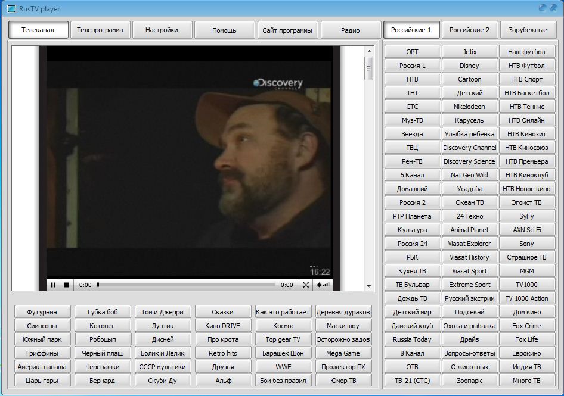Viewport: 564px width, 396px height.
Task: Click the scroll up arrow beside the video
Action: [369, 52]
